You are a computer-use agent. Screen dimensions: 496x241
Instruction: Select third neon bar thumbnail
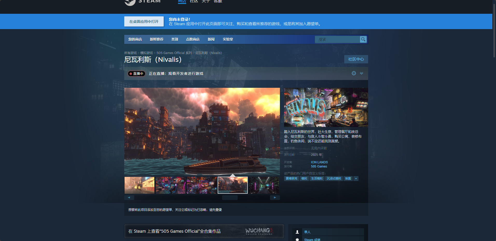(x=202, y=185)
